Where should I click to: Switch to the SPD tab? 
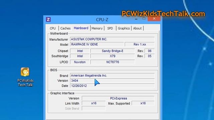click(x=110, y=28)
